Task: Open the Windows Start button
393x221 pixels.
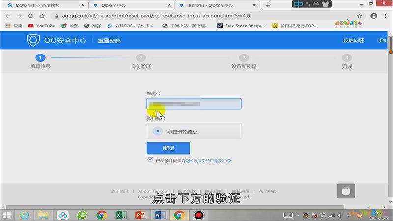Action: click(x=7, y=215)
